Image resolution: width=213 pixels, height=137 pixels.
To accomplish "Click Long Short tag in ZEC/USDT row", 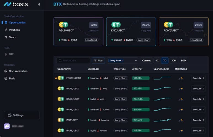I will click(121, 120).
